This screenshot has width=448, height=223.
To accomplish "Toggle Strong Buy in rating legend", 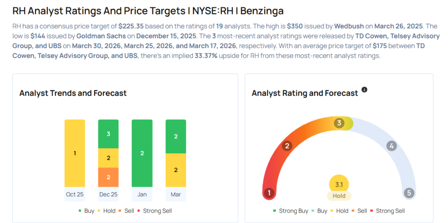I will (x=290, y=211).
